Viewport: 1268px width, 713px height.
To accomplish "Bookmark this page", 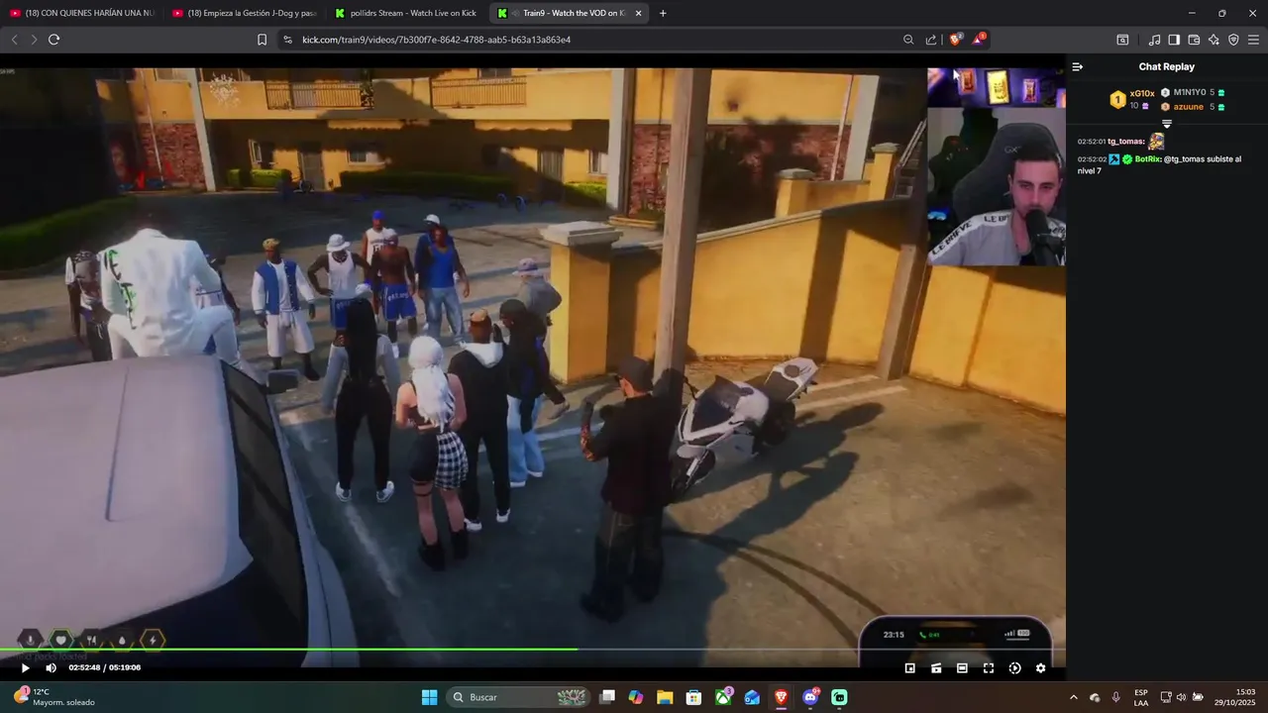I will tap(262, 40).
